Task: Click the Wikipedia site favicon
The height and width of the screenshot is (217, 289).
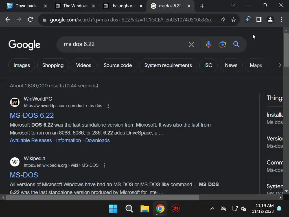Action: click(x=15, y=162)
